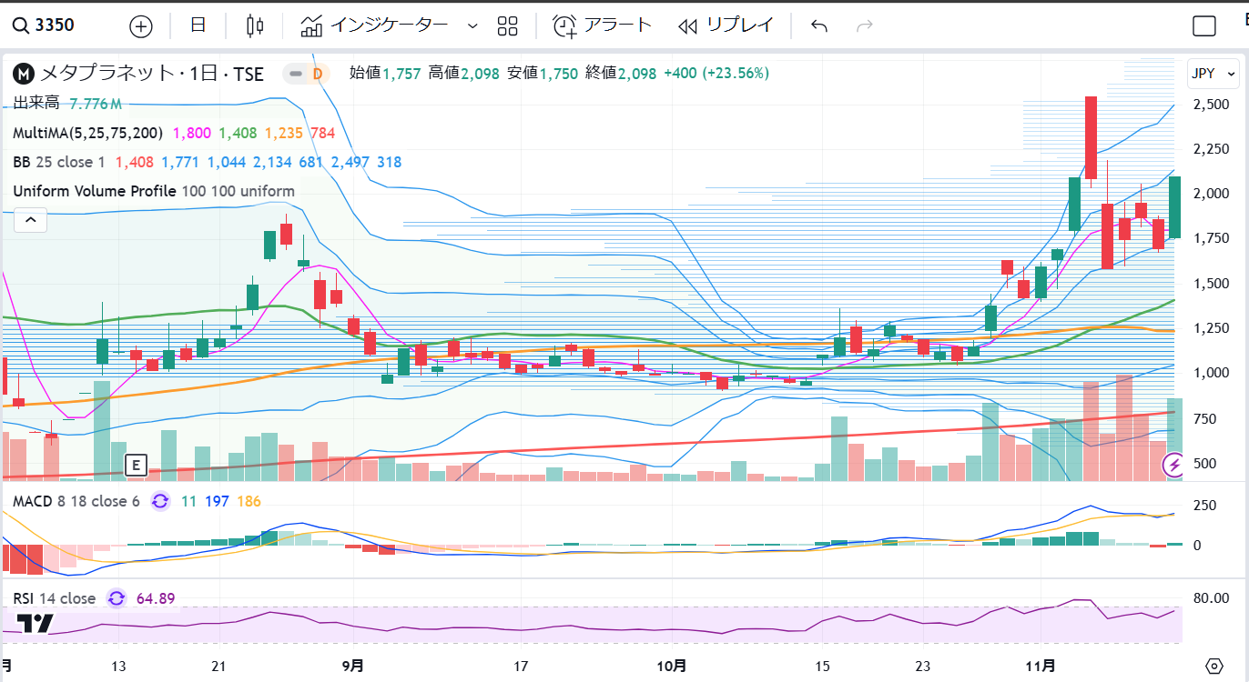Start the リプレイ bar replay

tap(726, 25)
